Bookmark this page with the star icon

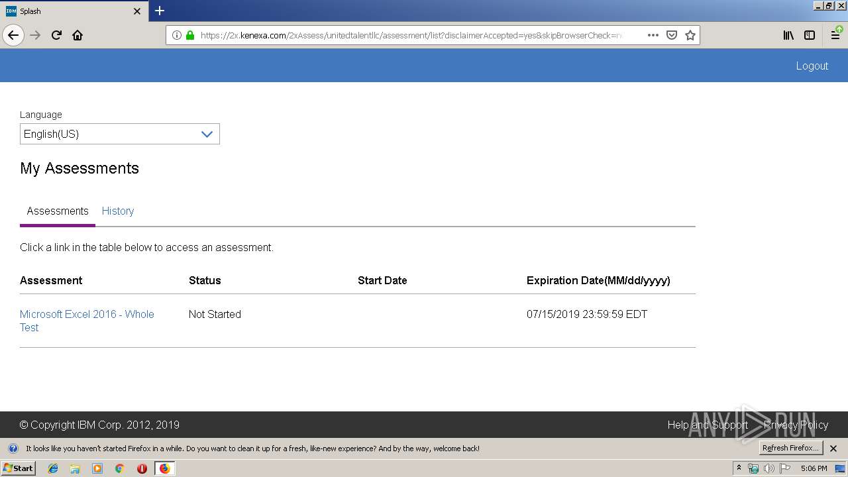(690, 35)
